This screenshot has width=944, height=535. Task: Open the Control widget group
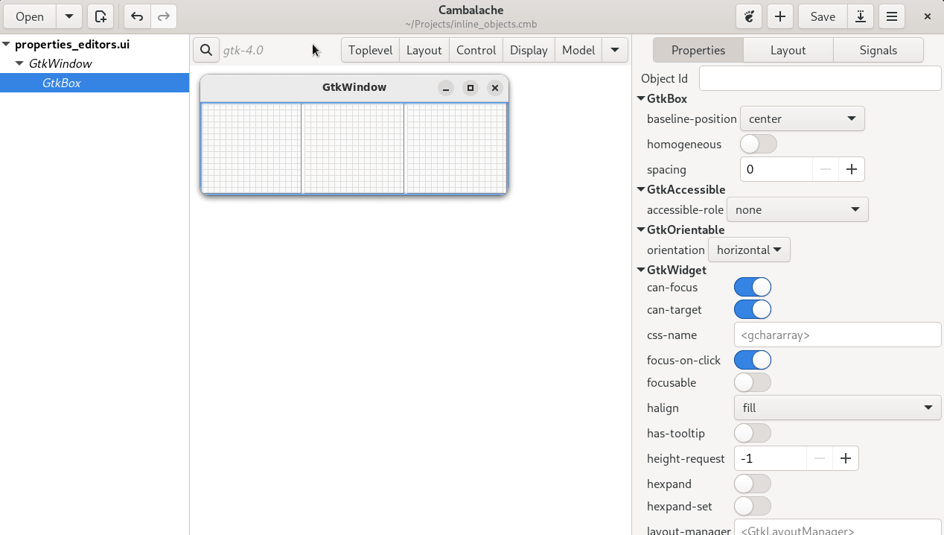point(476,50)
